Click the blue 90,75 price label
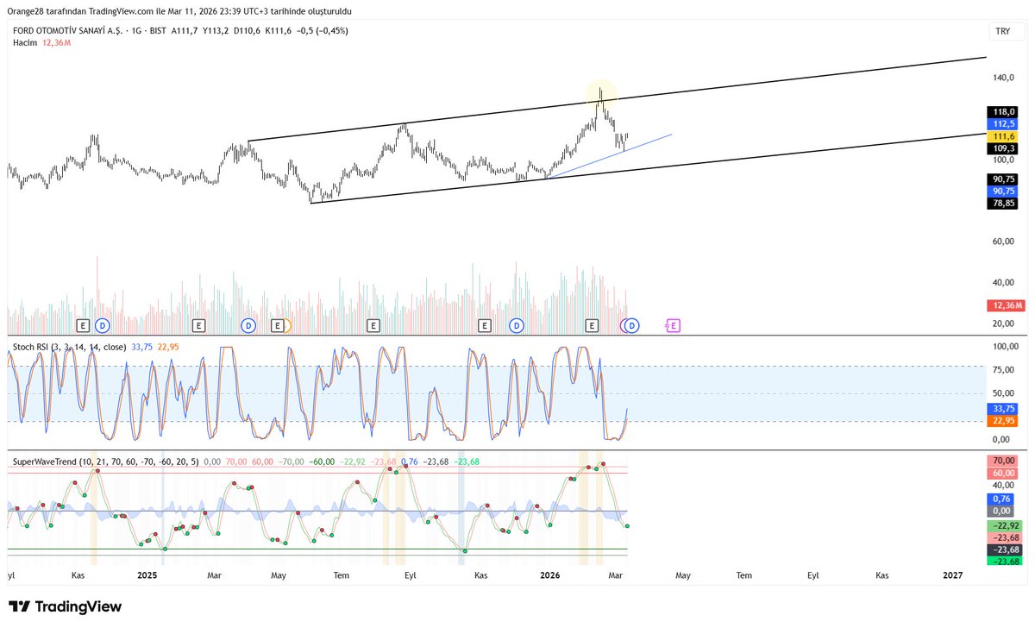1035x628 pixels. [1003, 191]
